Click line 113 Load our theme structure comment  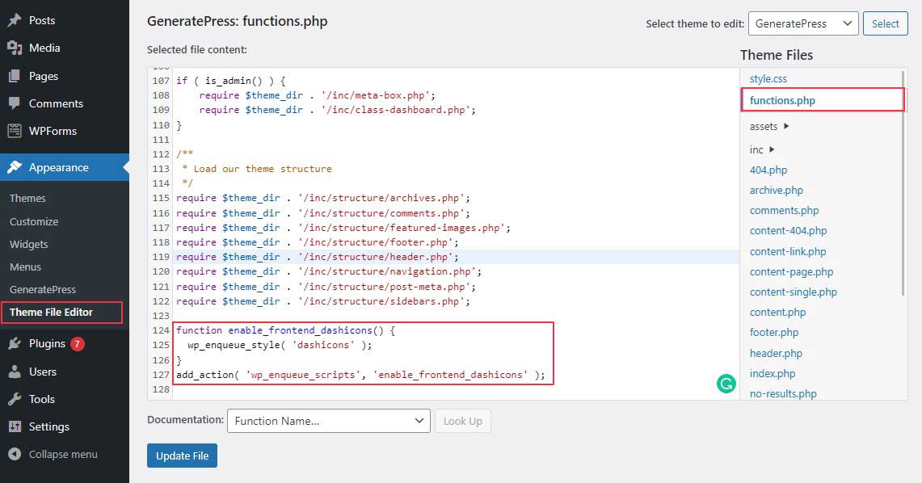257,169
